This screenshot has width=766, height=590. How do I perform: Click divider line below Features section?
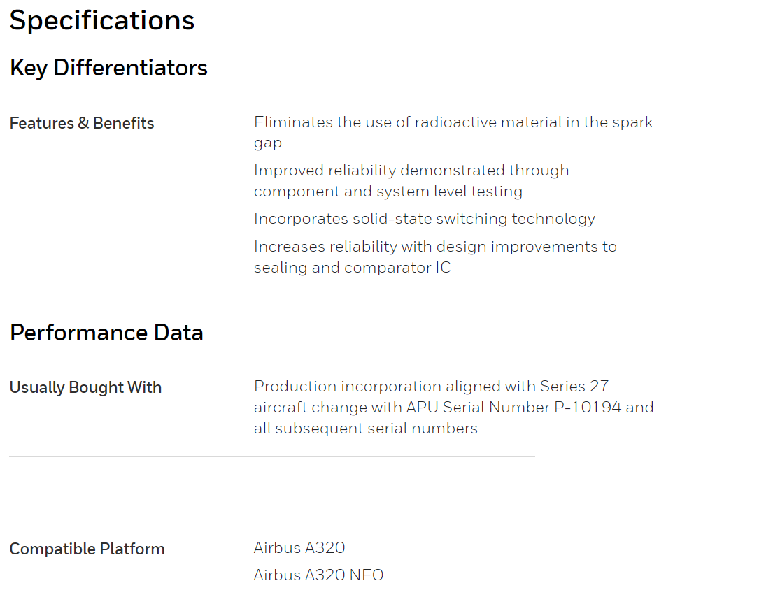tap(272, 296)
